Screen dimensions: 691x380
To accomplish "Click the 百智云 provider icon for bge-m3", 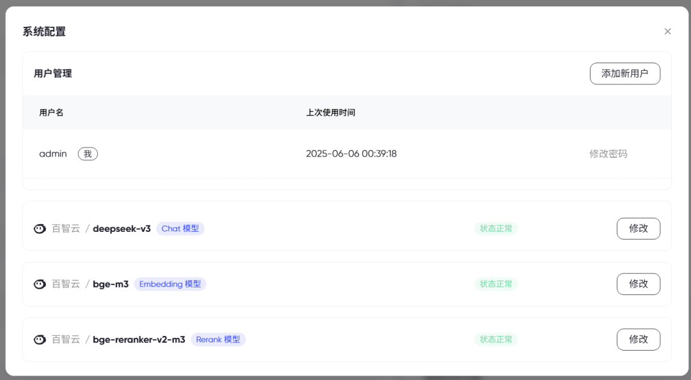I will tap(39, 284).
